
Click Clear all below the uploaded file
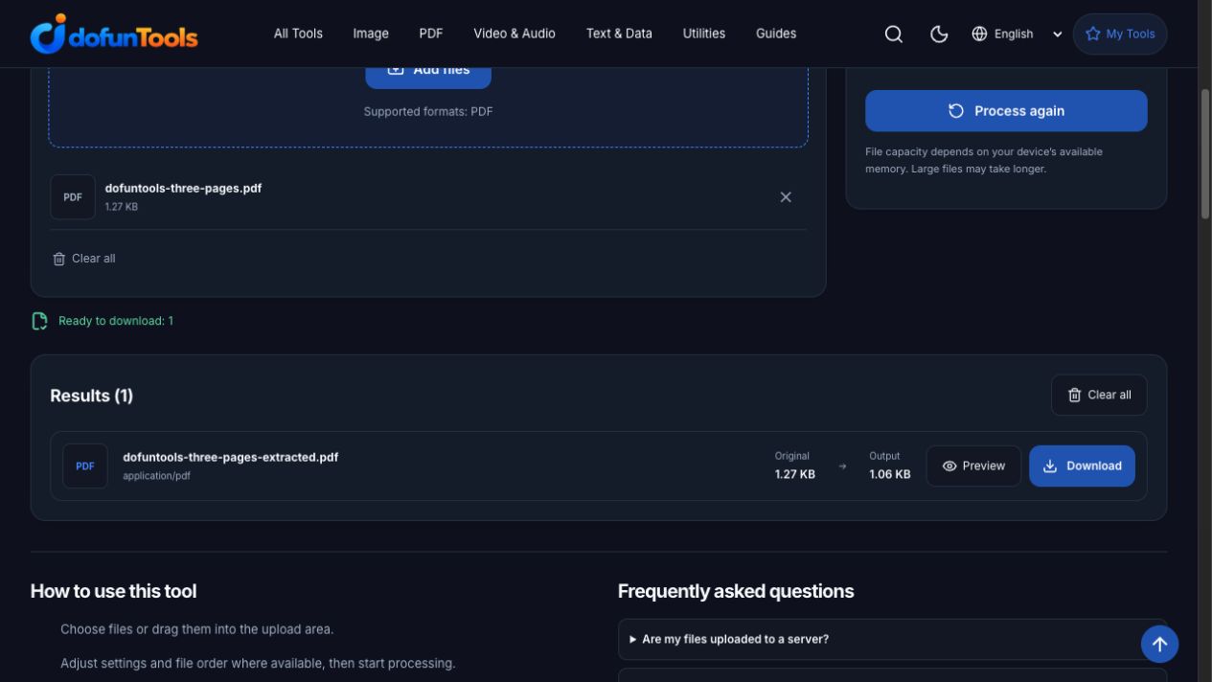point(84,259)
